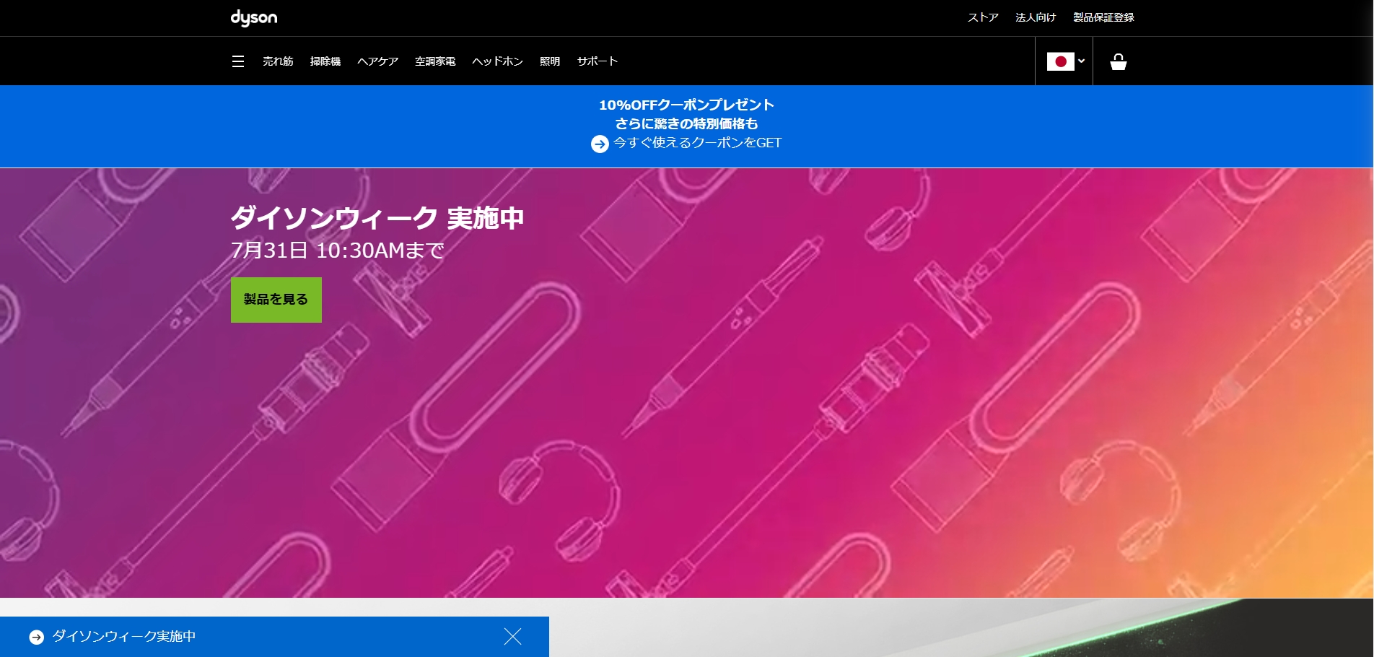Open the hamburger menu
Screen dimensions: 1374x657
pos(238,61)
